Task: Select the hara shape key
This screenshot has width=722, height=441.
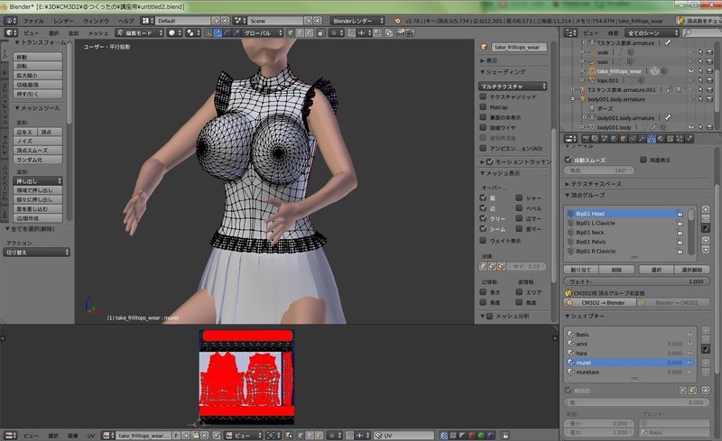Action: click(583, 353)
